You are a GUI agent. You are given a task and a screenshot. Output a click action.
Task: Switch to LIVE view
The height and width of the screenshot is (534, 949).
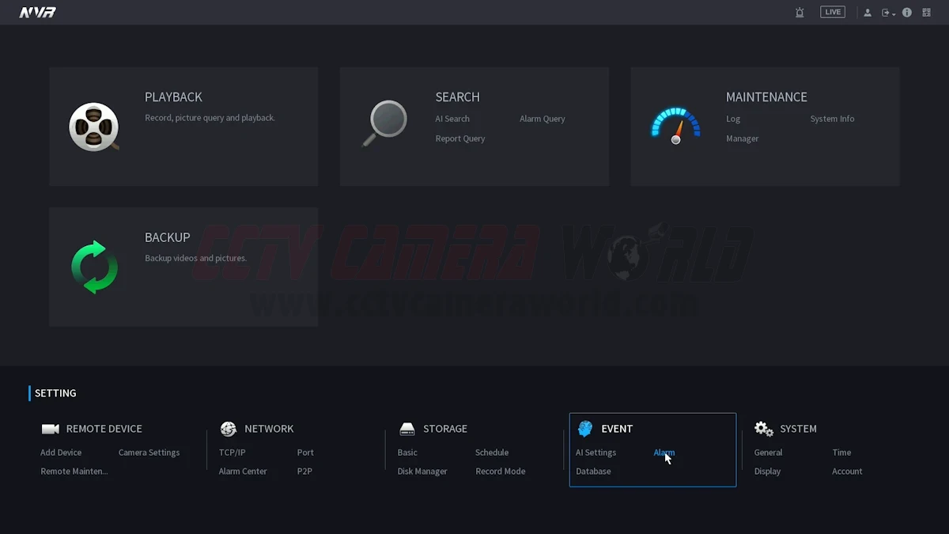pos(832,12)
